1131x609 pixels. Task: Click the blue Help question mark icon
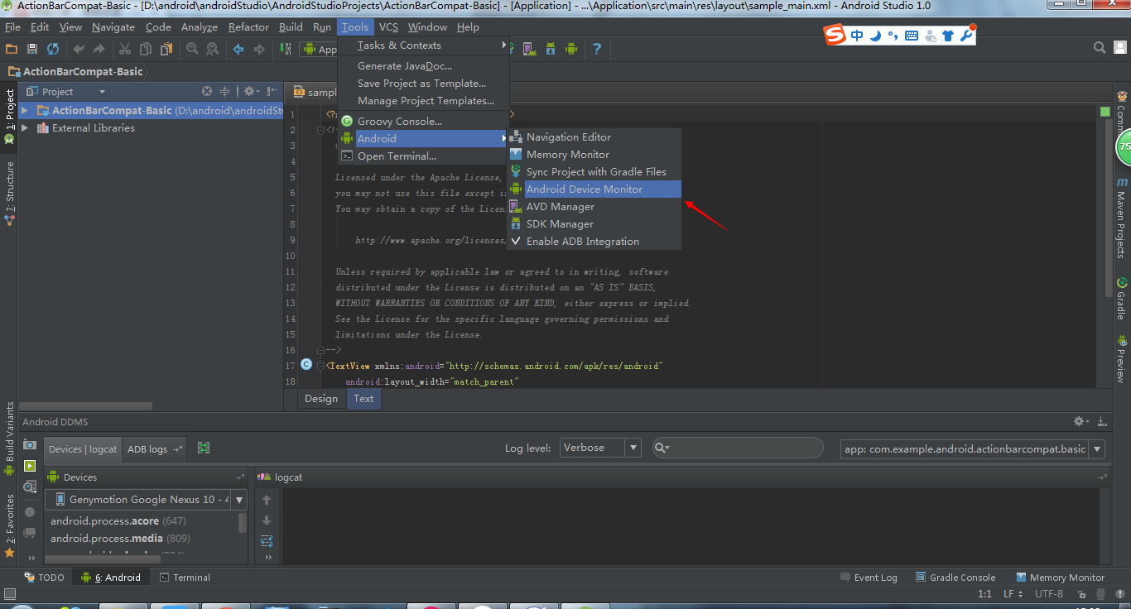click(x=596, y=50)
